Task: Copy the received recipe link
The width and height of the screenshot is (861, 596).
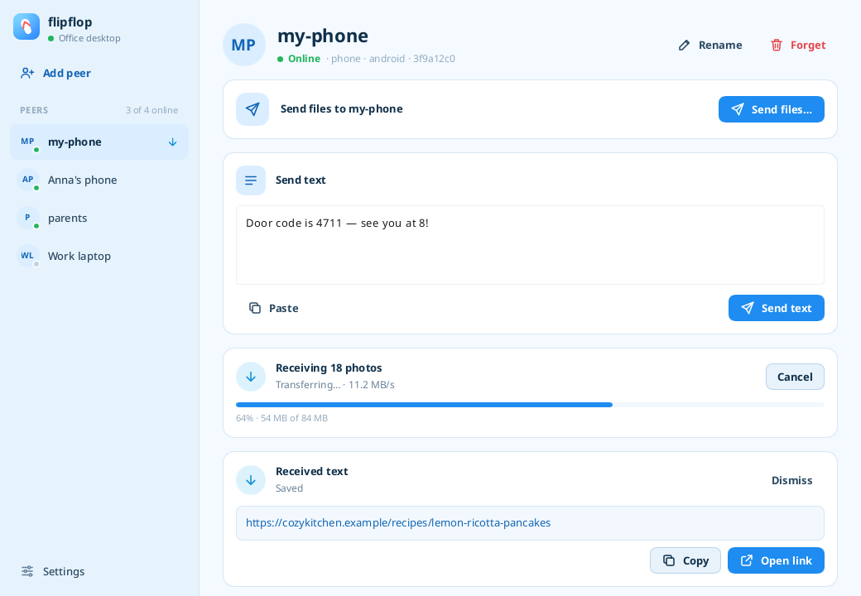Action: tap(685, 560)
